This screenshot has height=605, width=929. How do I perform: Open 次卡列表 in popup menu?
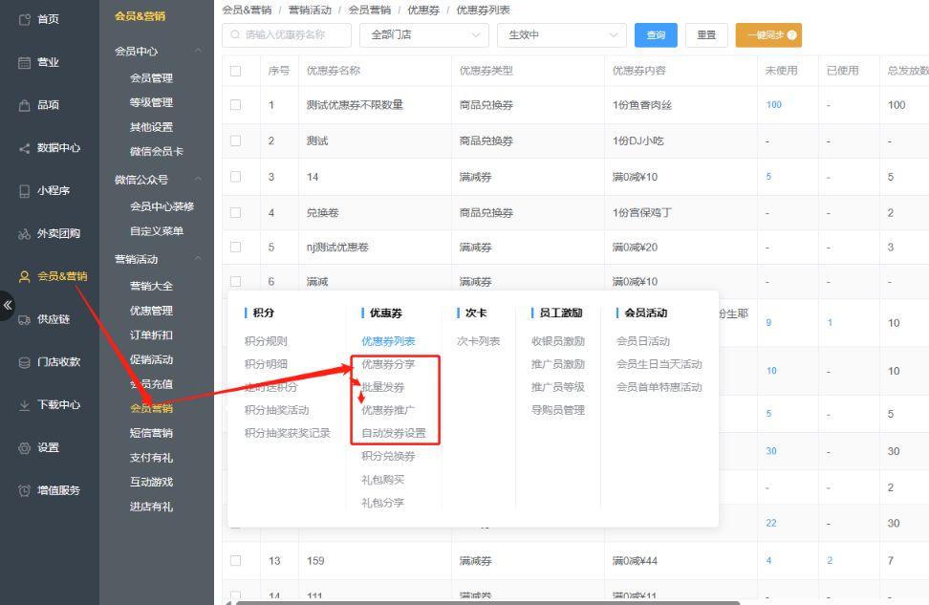[x=478, y=341]
